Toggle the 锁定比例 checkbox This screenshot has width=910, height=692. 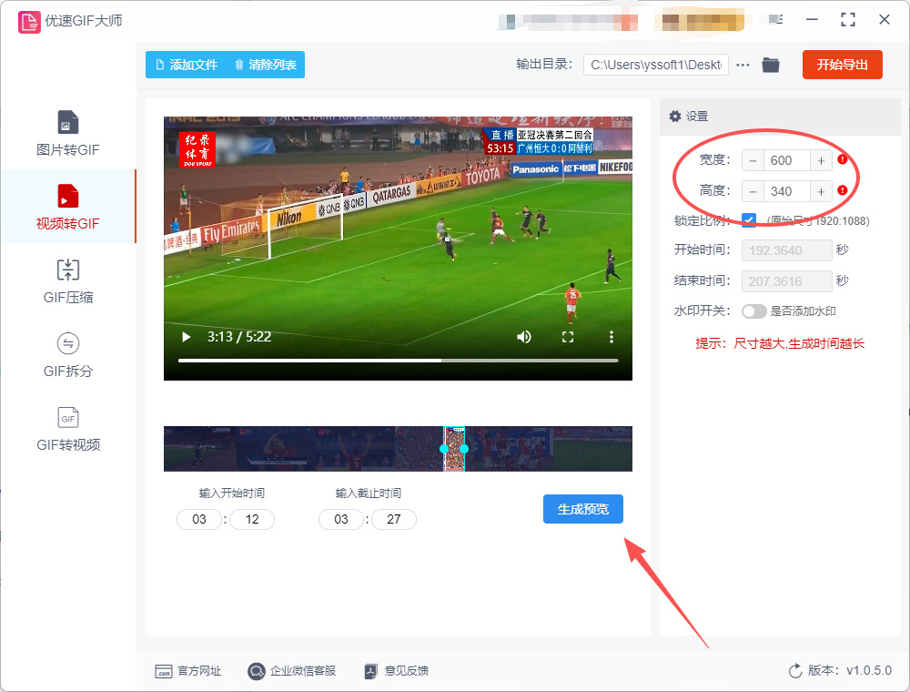749,220
